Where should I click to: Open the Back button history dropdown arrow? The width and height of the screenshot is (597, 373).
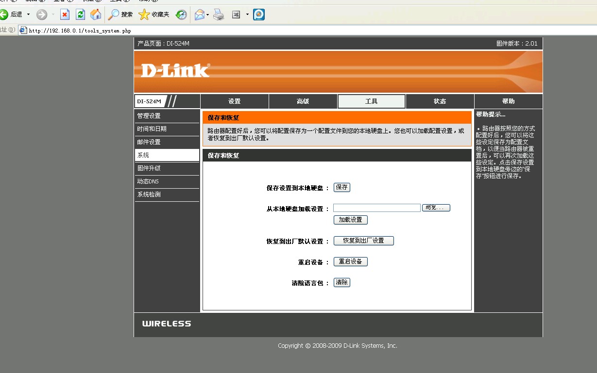click(x=28, y=15)
